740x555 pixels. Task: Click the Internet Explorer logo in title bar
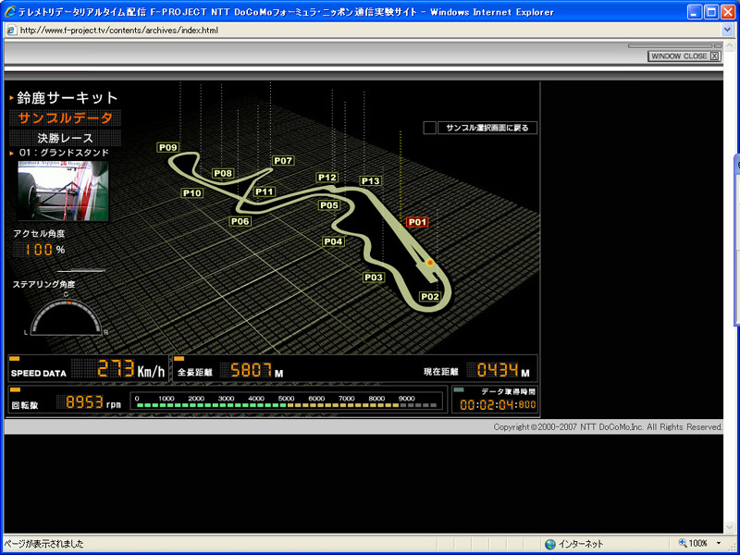click(x=9, y=11)
